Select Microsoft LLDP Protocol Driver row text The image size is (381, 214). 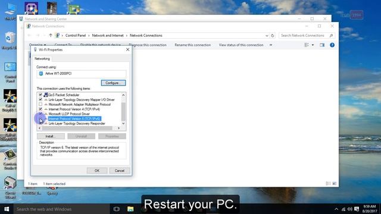coord(69,114)
